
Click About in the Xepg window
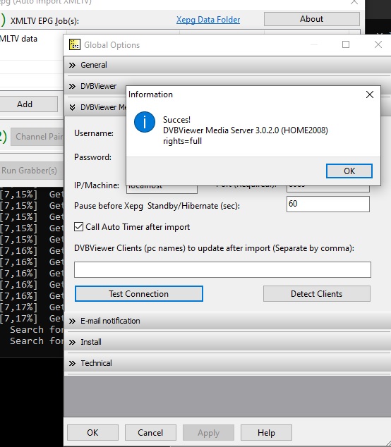[312, 19]
